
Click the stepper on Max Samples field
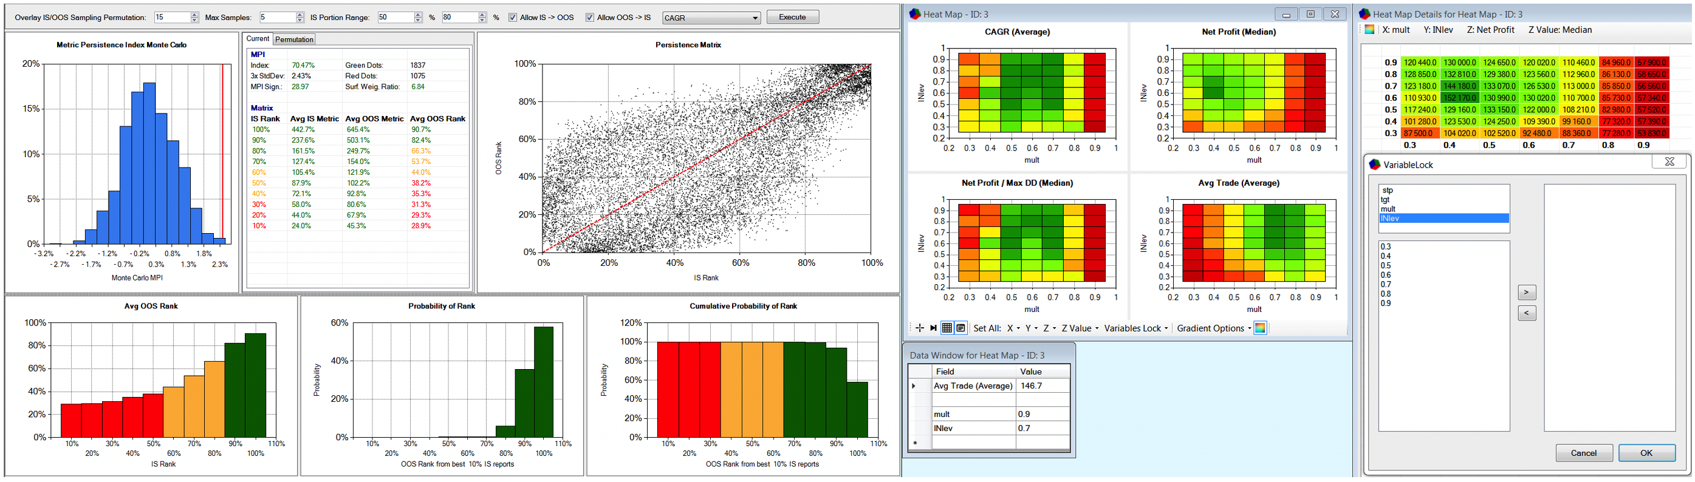(x=300, y=18)
